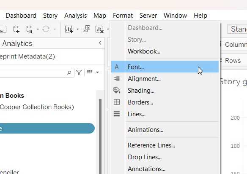
Task: Click the search magnifier icon
Action: click(69, 72)
